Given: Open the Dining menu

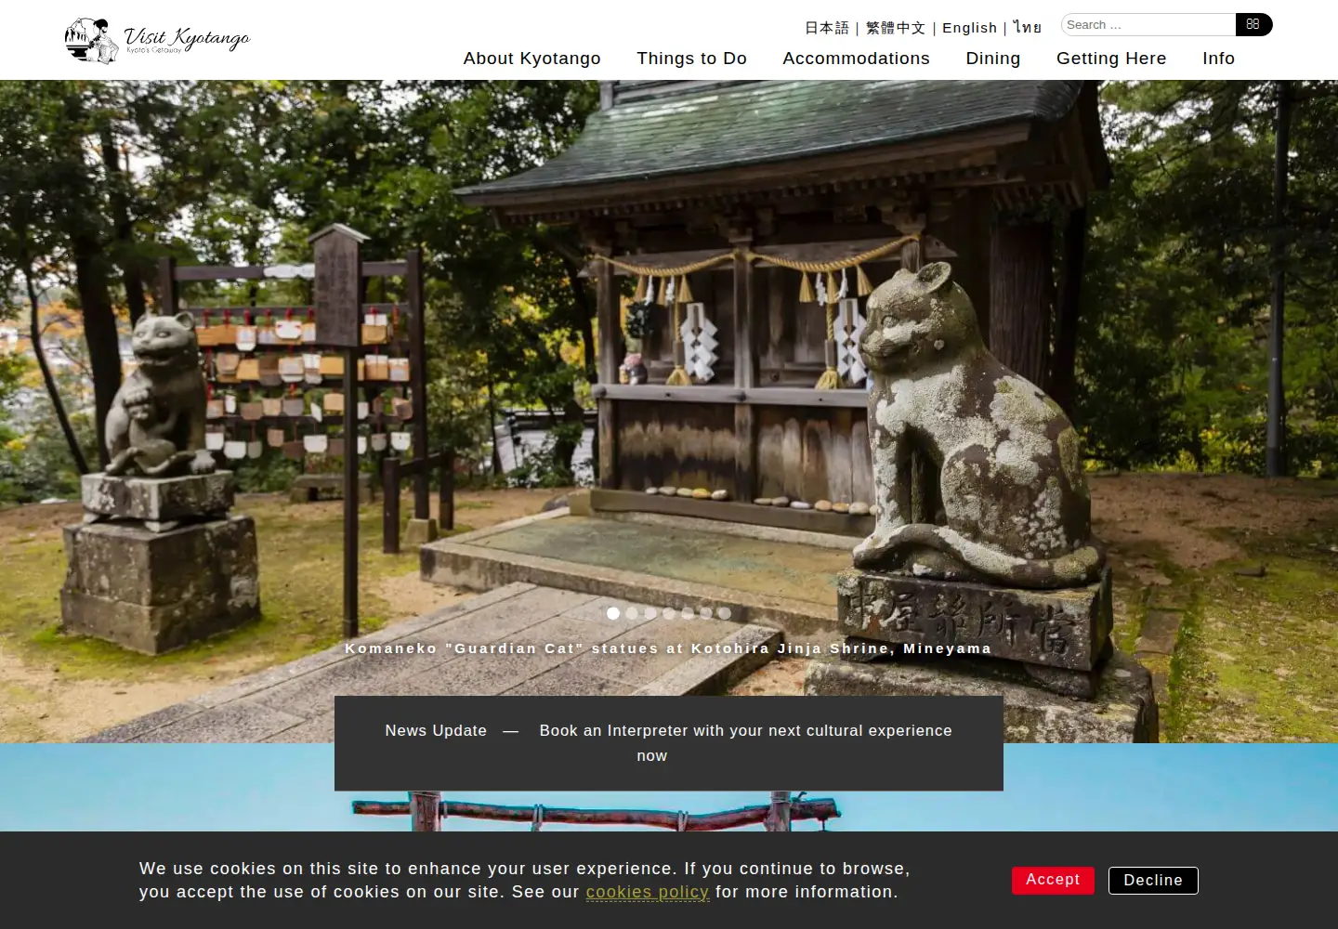Looking at the screenshot, I should (993, 59).
